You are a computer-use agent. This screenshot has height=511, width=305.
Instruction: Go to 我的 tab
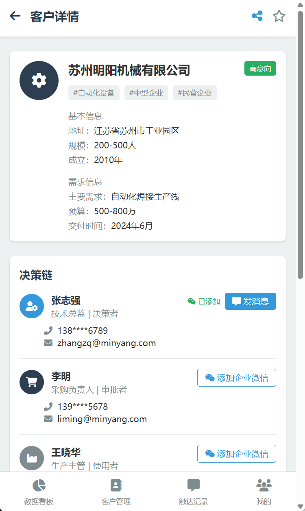pos(264,491)
